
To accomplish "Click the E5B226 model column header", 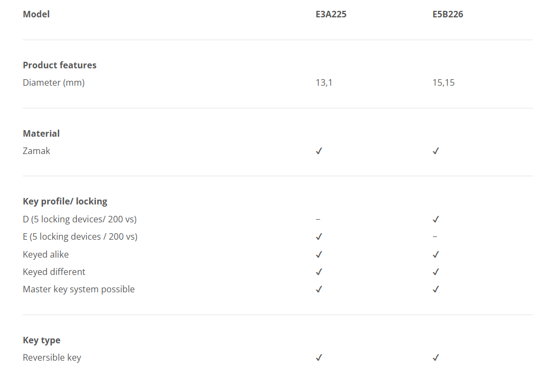I will (x=448, y=14).
